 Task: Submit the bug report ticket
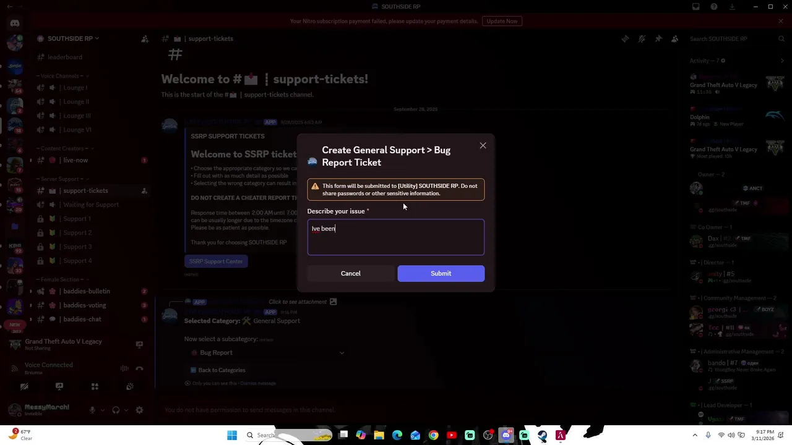click(x=441, y=273)
